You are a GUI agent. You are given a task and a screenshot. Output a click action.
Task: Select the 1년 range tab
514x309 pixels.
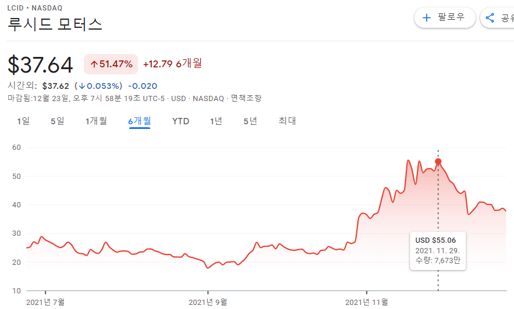click(216, 121)
